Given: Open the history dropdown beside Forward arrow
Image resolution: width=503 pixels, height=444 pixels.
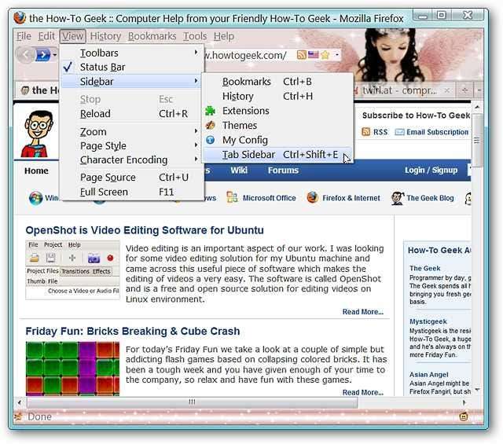Looking at the screenshot, I should [x=55, y=55].
